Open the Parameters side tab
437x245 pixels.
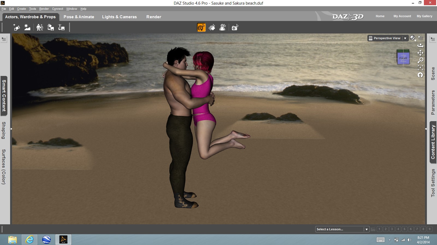(433, 102)
